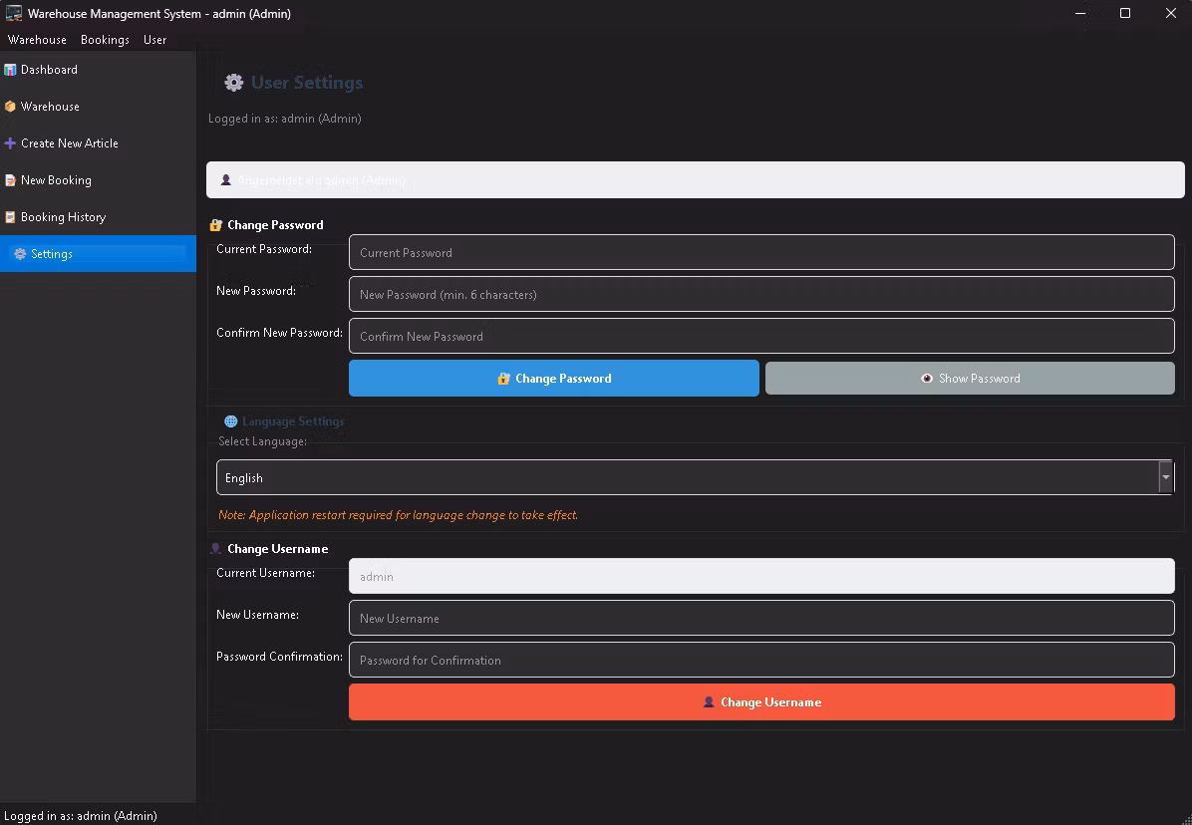Click the plus icon for Create New Article

coord(10,143)
